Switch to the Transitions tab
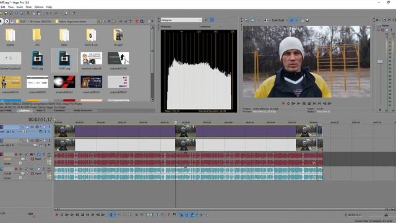The height and width of the screenshot is (223, 396). [59, 110]
